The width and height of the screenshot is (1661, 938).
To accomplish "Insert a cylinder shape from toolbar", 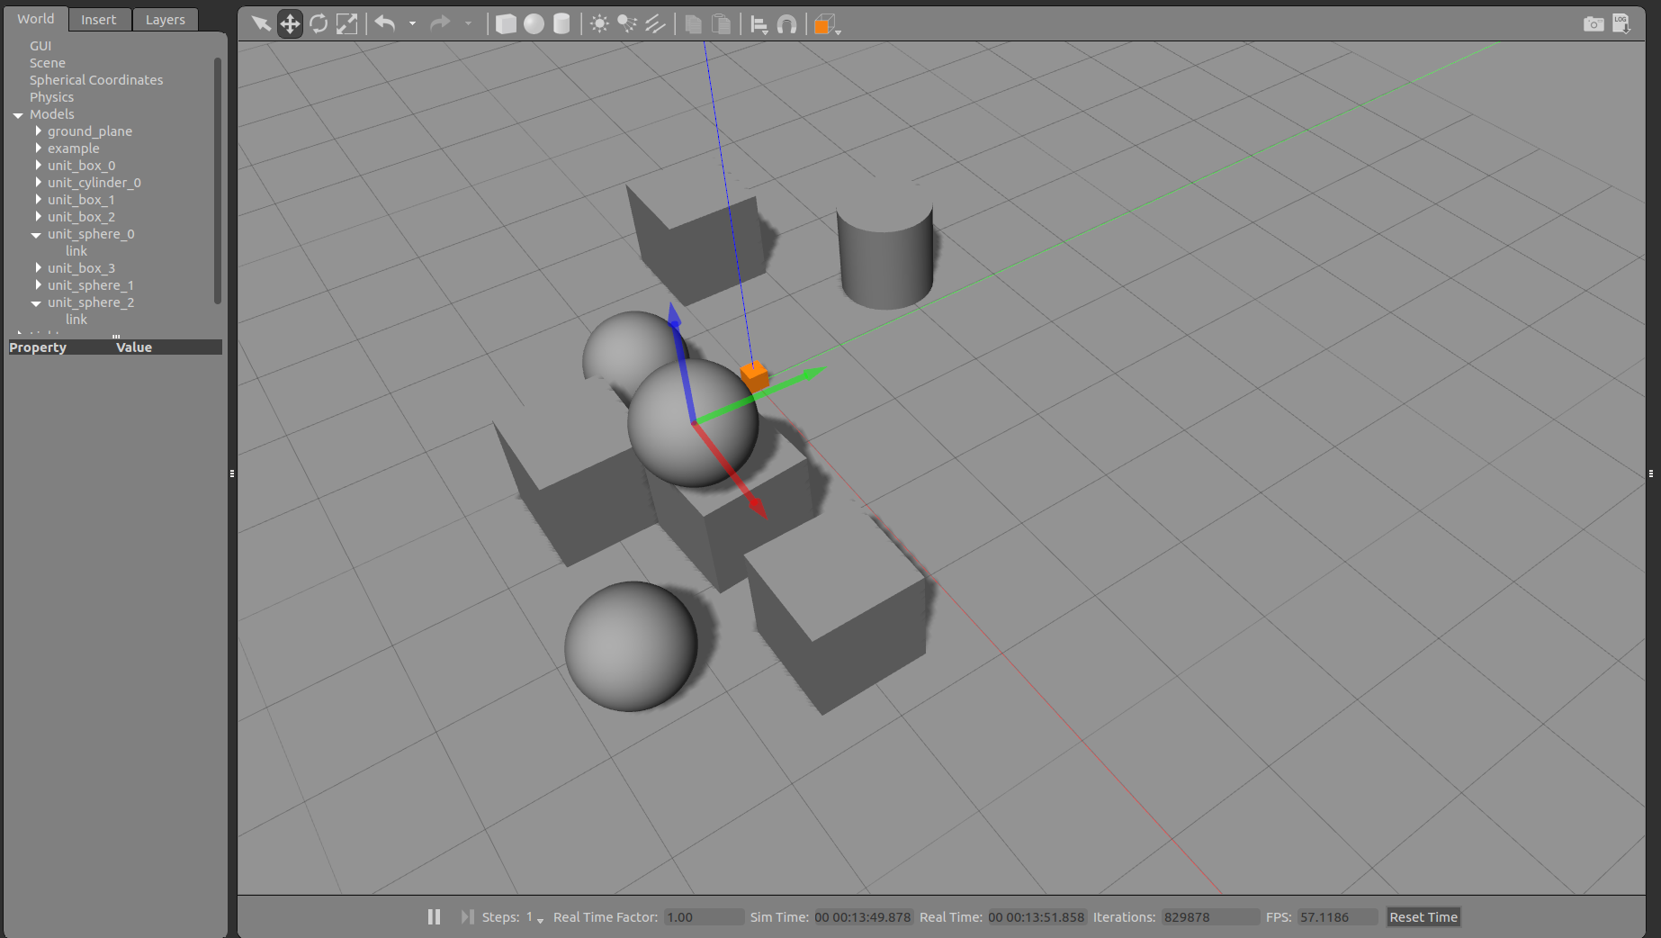I will (x=561, y=23).
